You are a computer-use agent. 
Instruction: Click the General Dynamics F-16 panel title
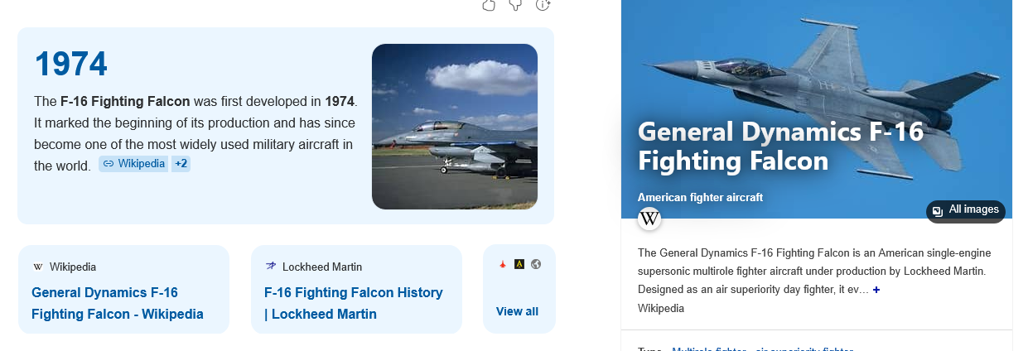click(x=780, y=146)
